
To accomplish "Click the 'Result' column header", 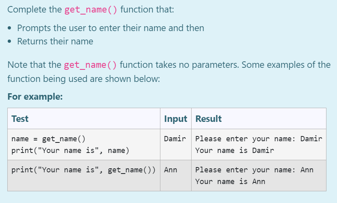I will [209, 119].
